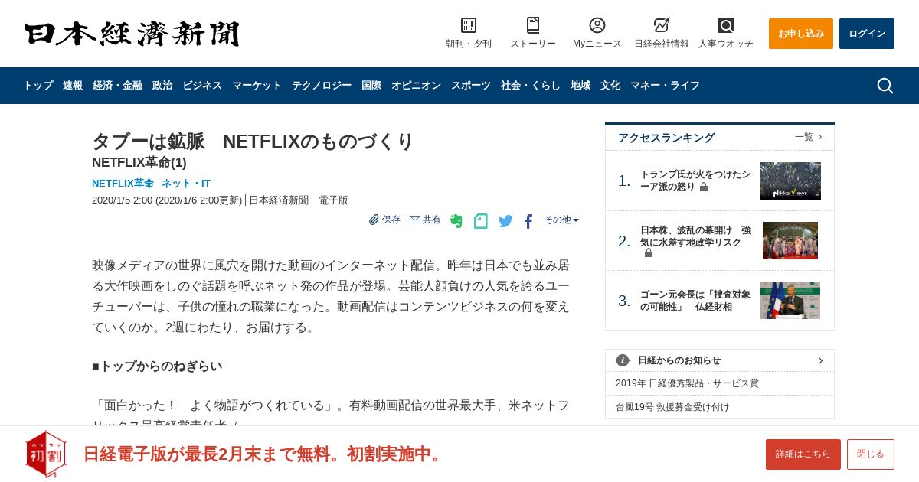Open NETFLIX革命 topic tag link
The width and height of the screenshot is (919, 482).
tap(123, 184)
